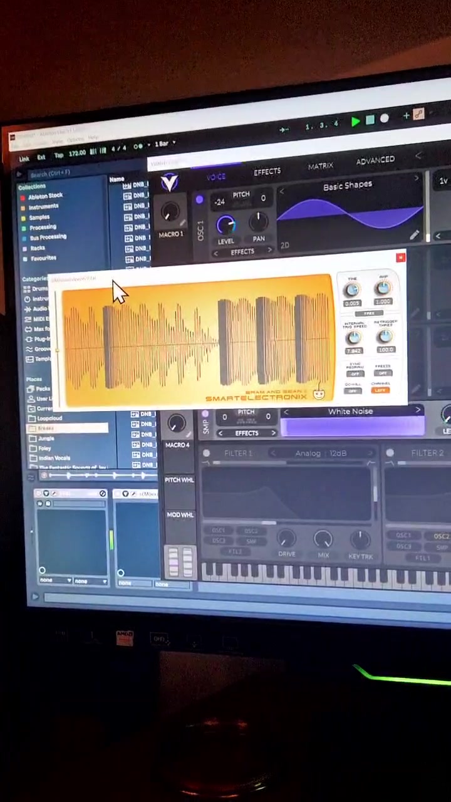Open the ADVANCED tab in Vital

375,161
